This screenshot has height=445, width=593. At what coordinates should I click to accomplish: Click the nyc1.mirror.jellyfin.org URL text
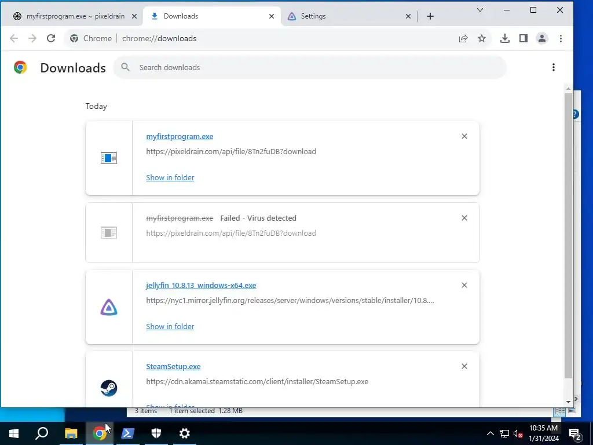point(290,301)
